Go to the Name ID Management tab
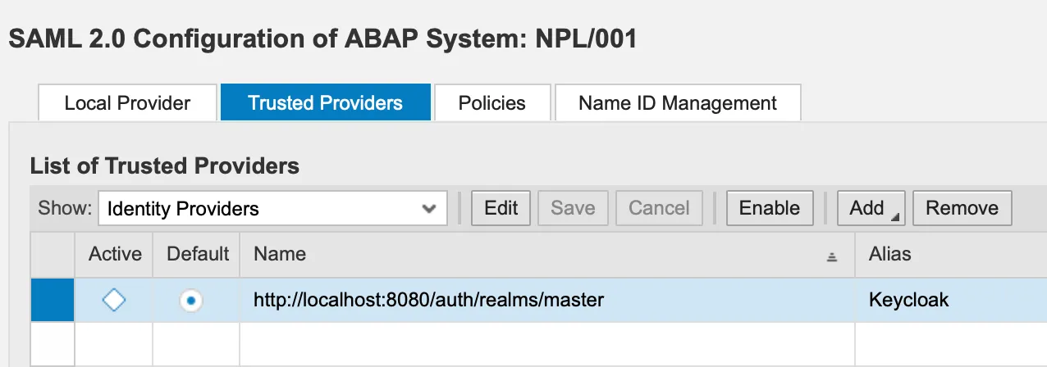This screenshot has width=1047, height=367. tap(677, 103)
